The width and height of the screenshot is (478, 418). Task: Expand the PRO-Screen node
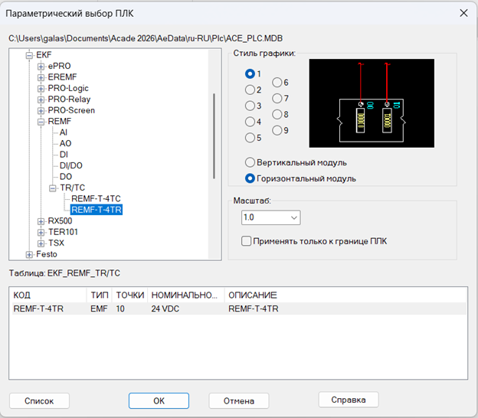[x=41, y=110]
